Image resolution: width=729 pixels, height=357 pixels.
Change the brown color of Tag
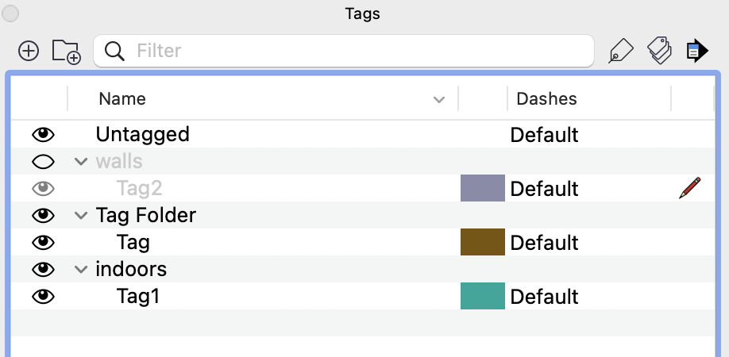pos(482,242)
